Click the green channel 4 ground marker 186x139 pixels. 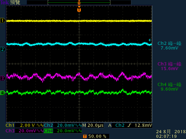pos(3,93)
